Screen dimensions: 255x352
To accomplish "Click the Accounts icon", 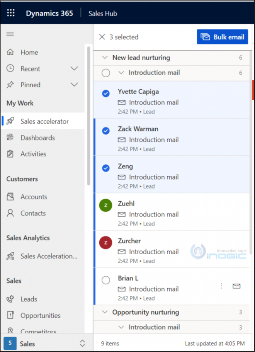I will (x=10, y=197).
